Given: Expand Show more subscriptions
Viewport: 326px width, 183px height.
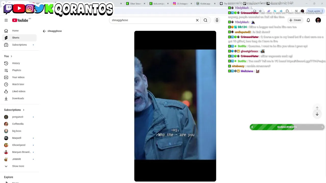Looking at the screenshot, I should tap(19, 166).
